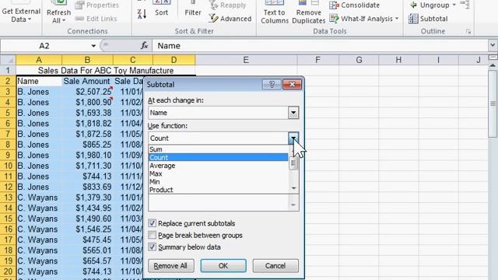The height and width of the screenshot is (280, 498).
Task: Choose Max from the function list
Action: pos(218,173)
